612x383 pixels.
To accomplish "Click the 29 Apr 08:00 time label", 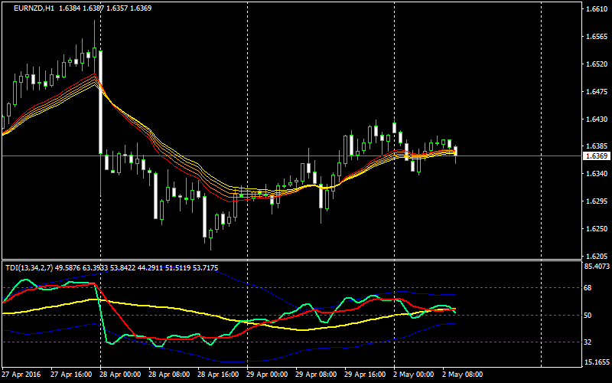I will click(316, 375).
